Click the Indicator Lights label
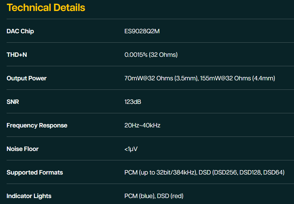294x204 pixels. point(29,196)
